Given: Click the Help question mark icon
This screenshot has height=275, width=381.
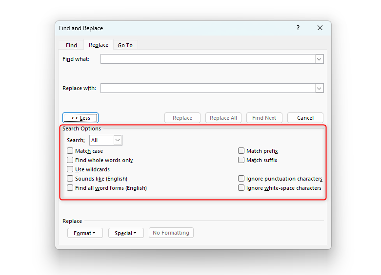Looking at the screenshot, I should [x=298, y=28].
